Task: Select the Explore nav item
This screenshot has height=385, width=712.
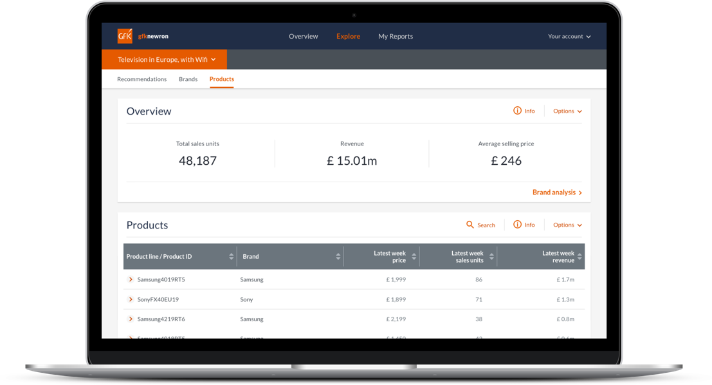Action: click(348, 36)
